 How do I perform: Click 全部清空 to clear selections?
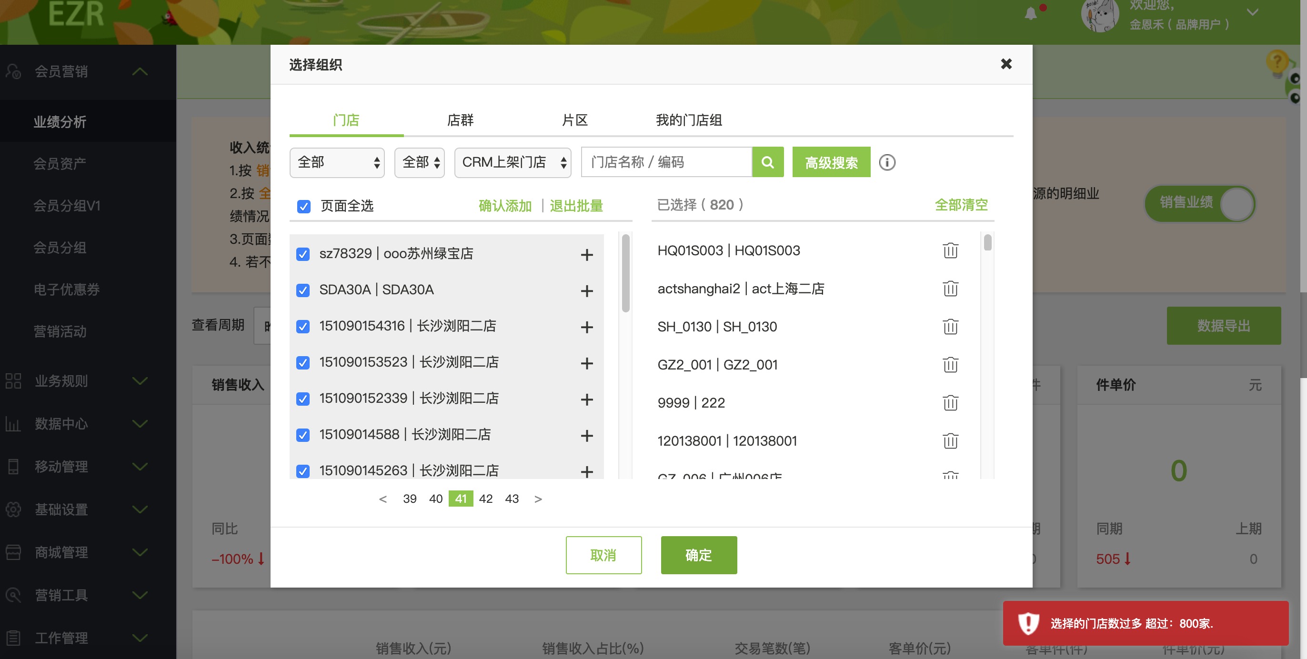961,205
